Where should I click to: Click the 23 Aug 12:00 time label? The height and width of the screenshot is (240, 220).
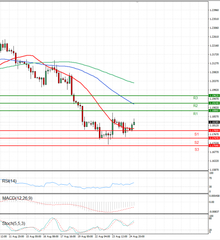120,236
